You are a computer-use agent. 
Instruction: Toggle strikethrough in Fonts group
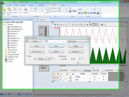click(95, 13)
